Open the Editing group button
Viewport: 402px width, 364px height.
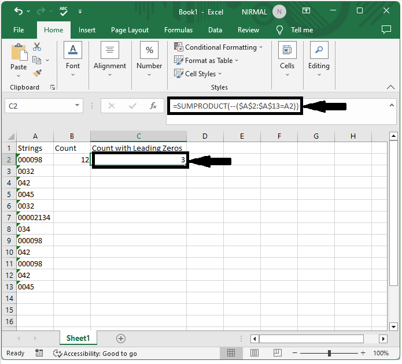point(319,59)
